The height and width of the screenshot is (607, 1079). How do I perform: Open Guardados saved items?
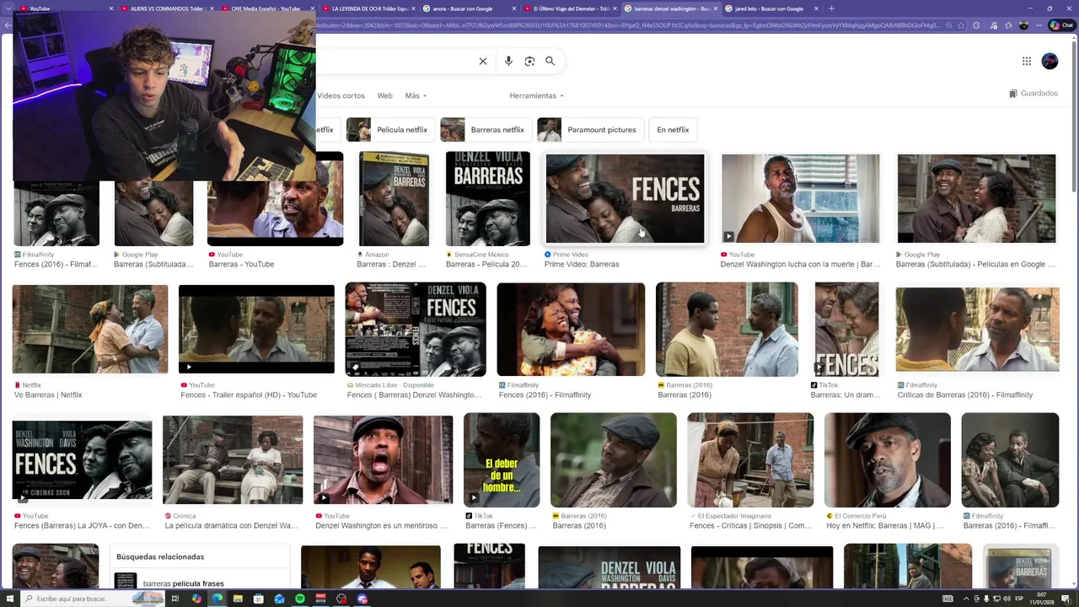[x=1033, y=94]
